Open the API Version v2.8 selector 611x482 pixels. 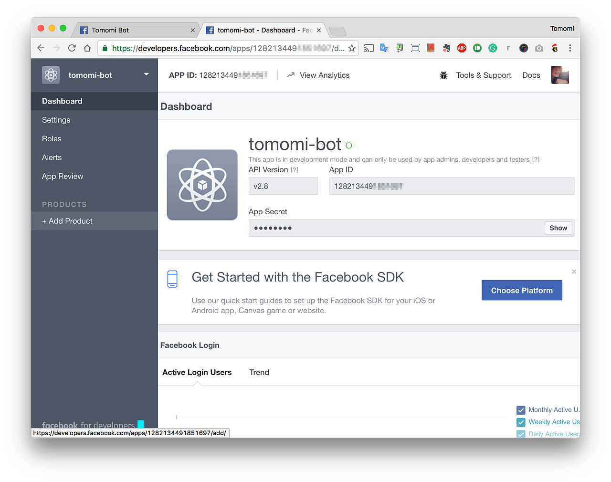click(x=283, y=186)
